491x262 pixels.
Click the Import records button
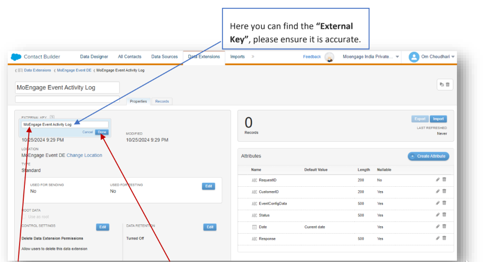coord(438,119)
